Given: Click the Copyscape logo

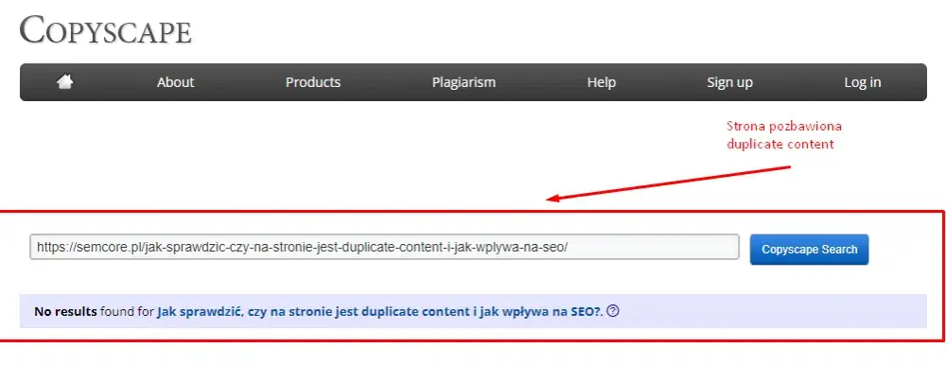Looking at the screenshot, I should [x=106, y=30].
